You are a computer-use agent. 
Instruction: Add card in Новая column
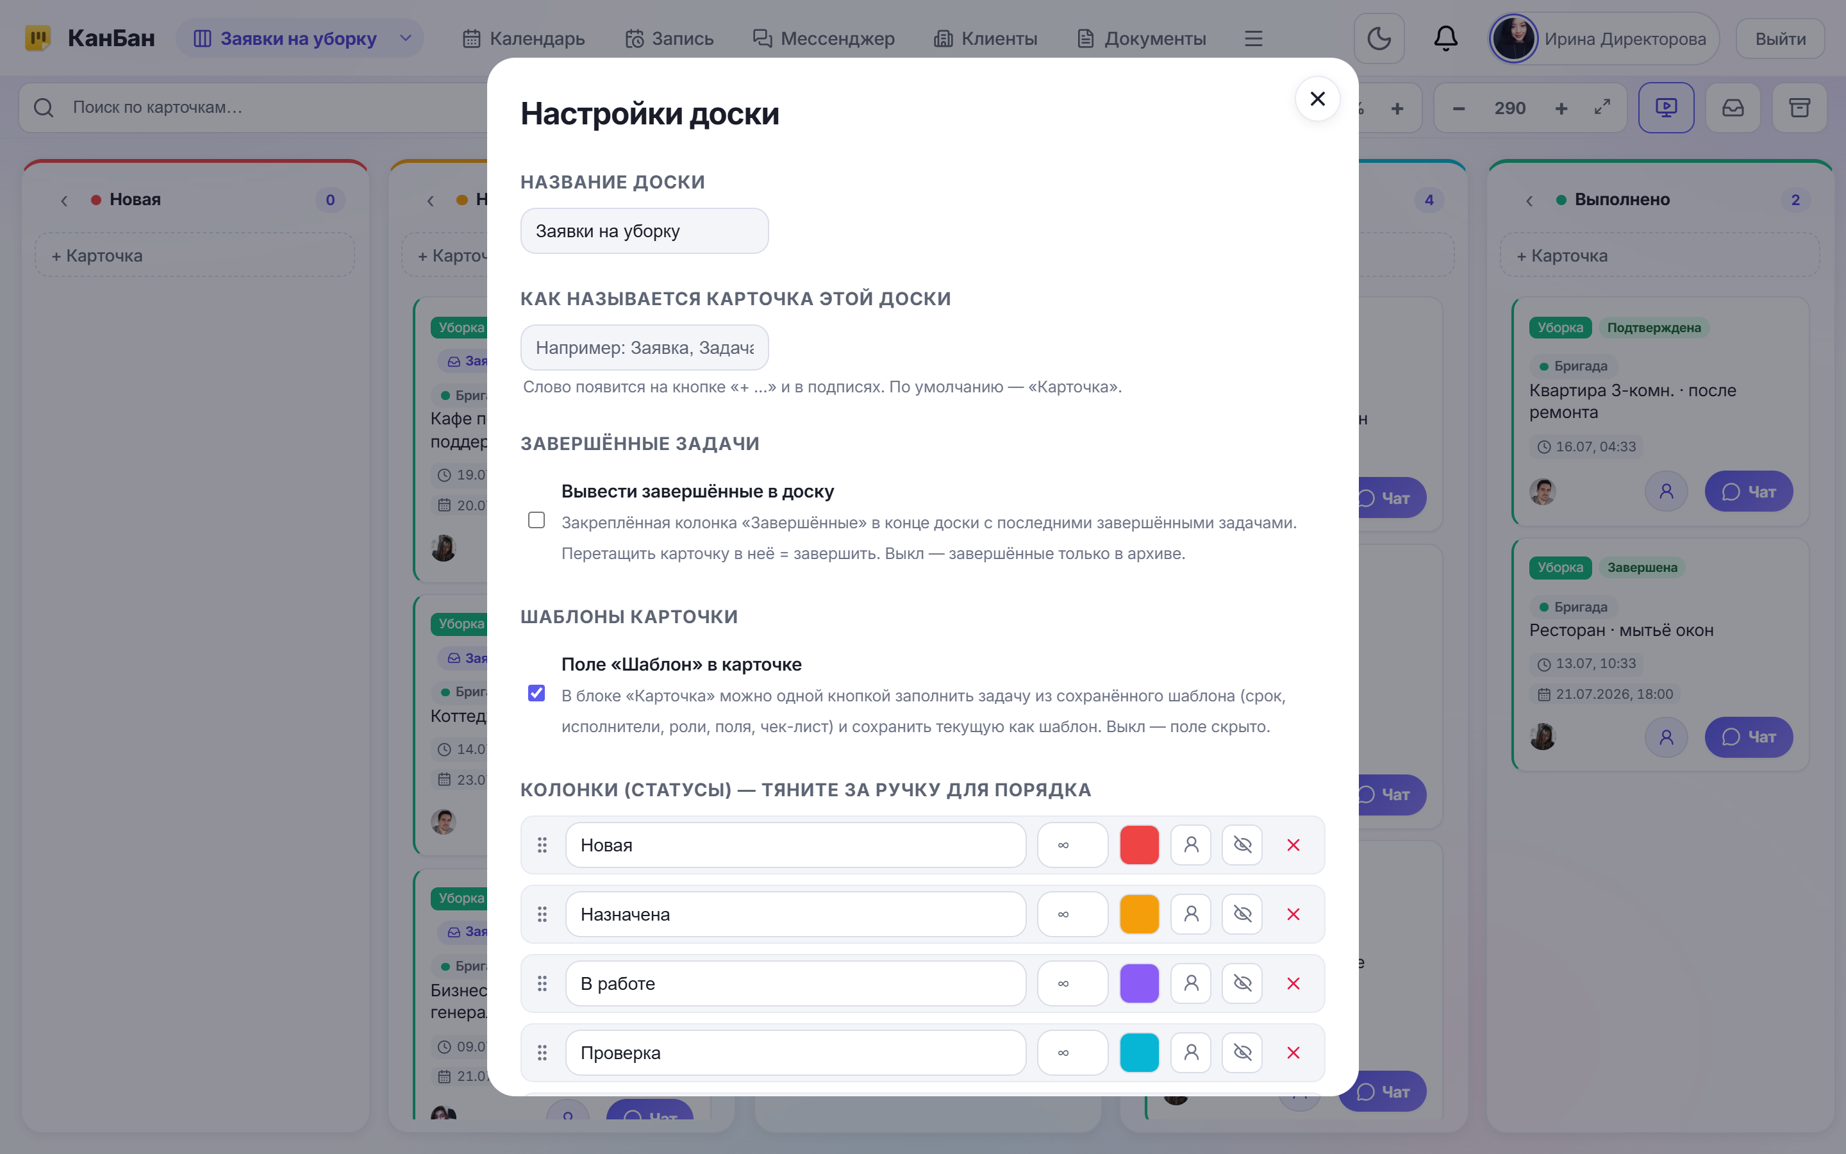194,255
